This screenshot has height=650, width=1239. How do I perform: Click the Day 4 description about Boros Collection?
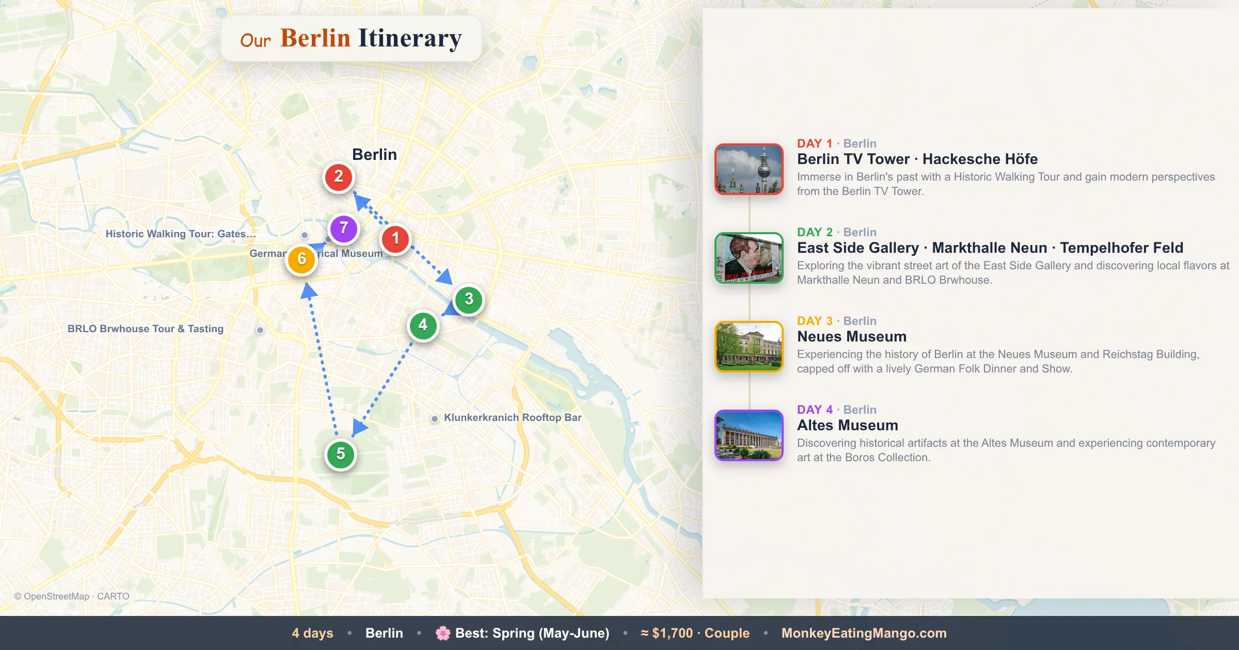[x=1006, y=450]
